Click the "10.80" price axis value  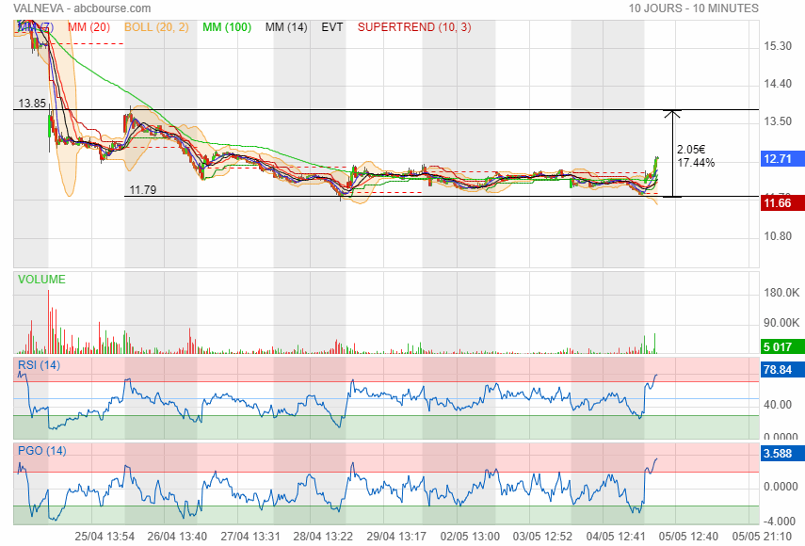778,236
